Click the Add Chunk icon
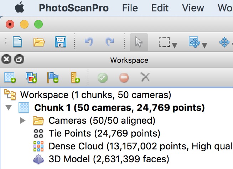The height and width of the screenshot is (169, 233). tap(10, 77)
